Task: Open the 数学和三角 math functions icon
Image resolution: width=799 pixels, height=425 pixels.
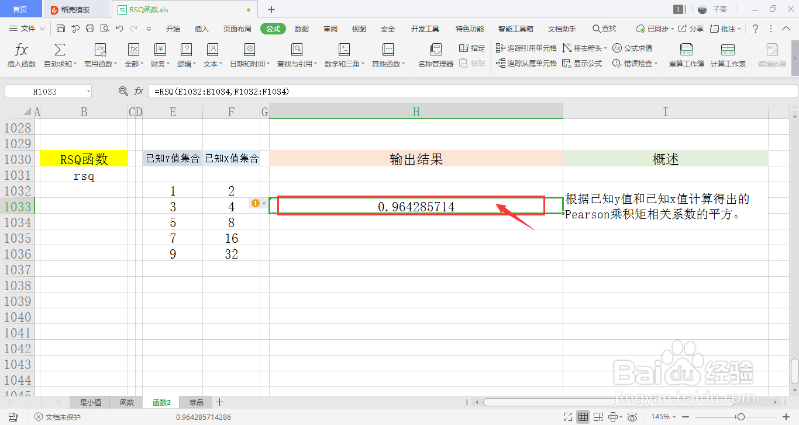Action: [345, 50]
